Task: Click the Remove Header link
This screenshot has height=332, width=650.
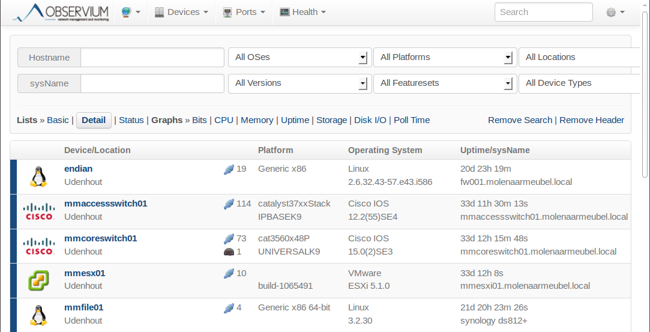Action: [x=592, y=120]
